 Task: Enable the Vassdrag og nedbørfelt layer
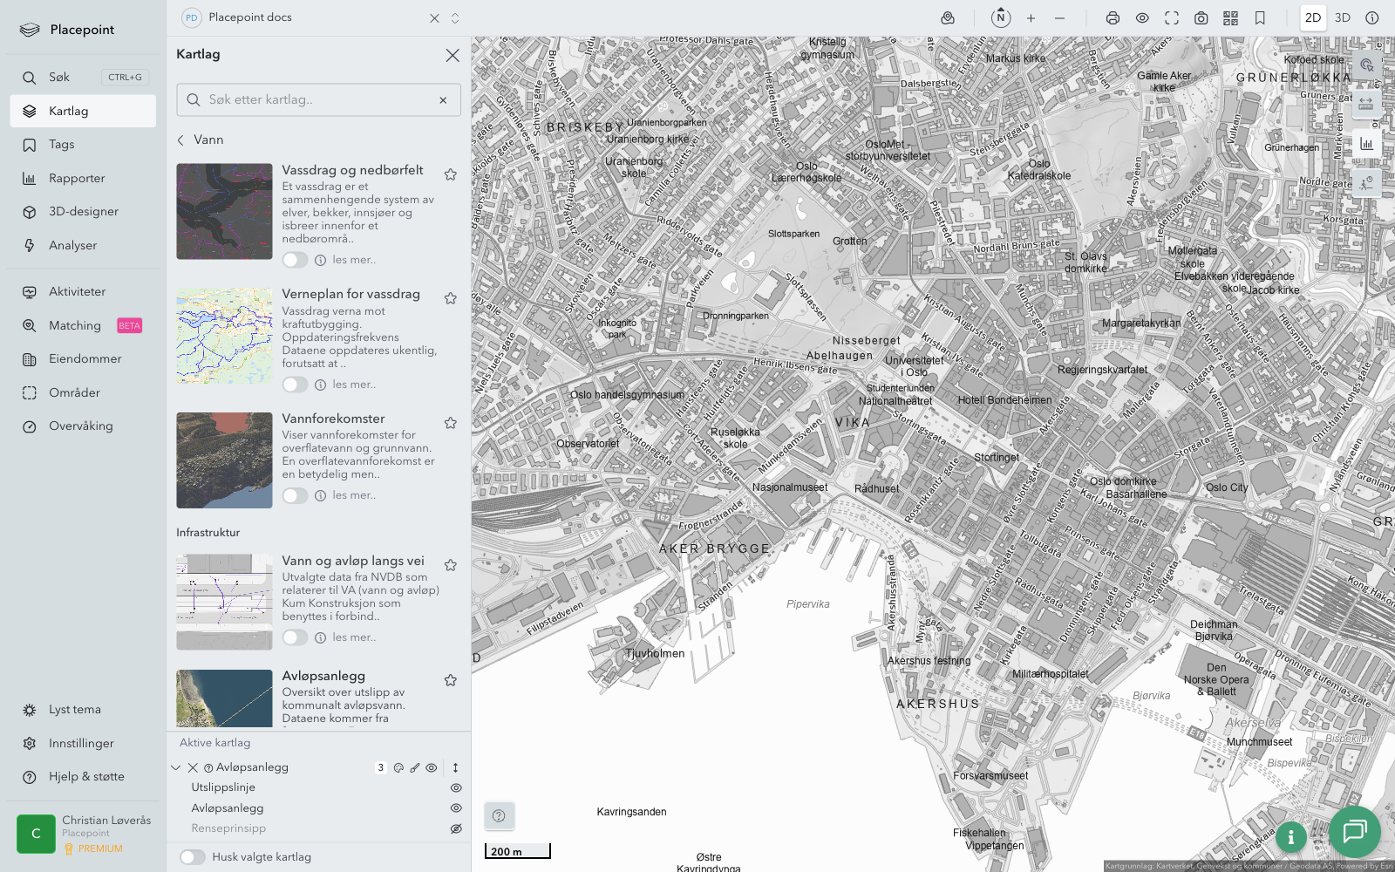tap(295, 260)
